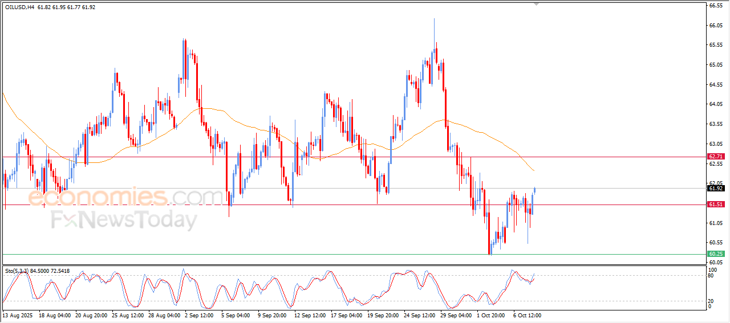Viewport: 730px width, 323px height.
Task: Click the 17 Sep 04:00 date label
Action: 345,315
